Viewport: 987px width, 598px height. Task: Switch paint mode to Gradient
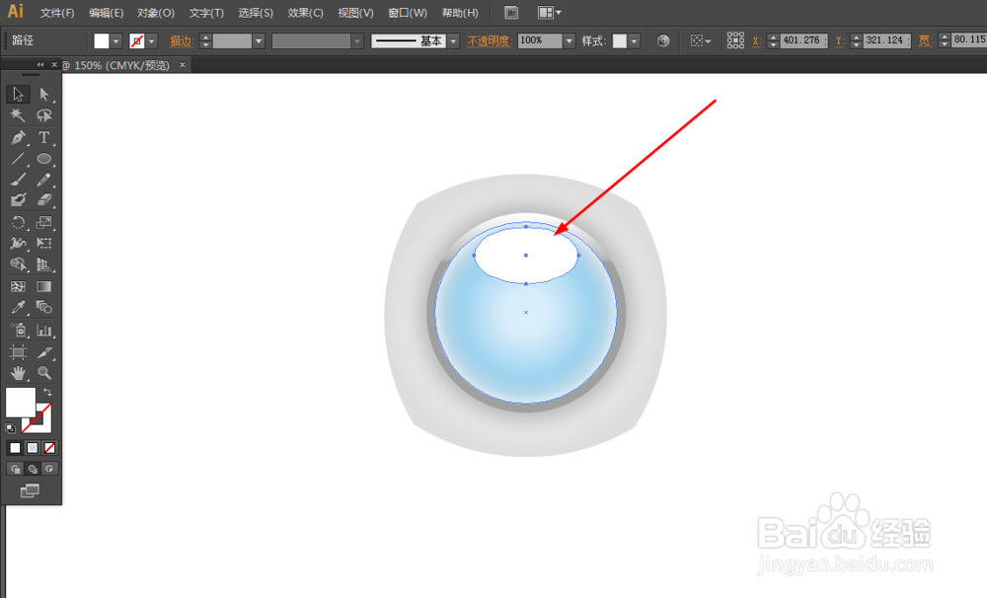(33, 448)
